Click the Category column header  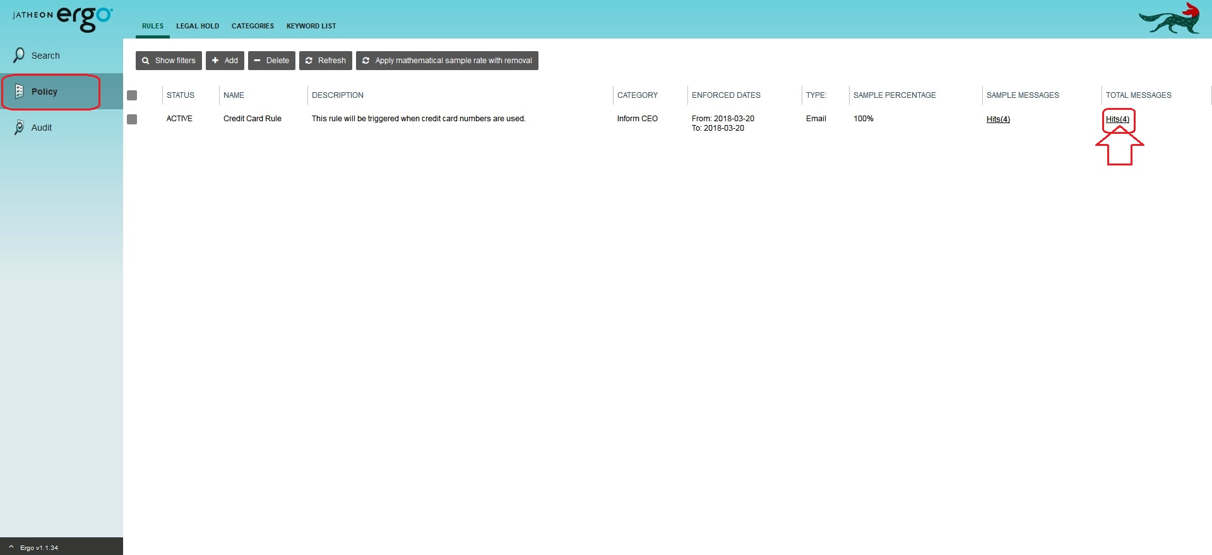(638, 95)
